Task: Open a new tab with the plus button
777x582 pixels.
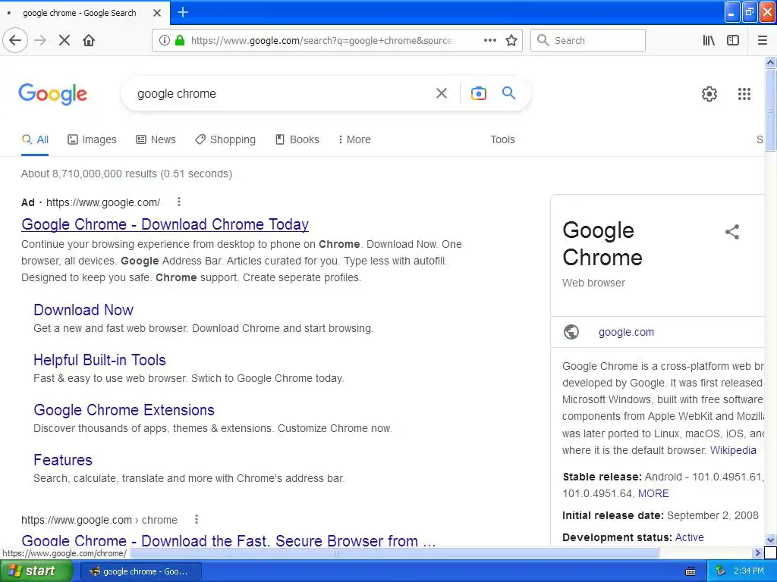Action: [183, 12]
